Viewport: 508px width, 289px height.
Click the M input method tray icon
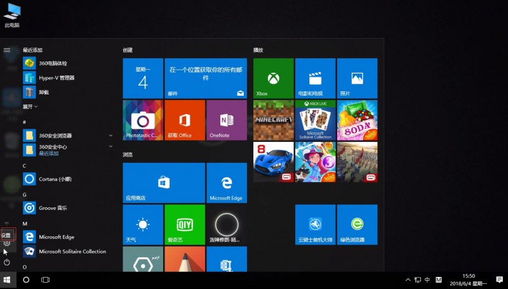click(x=438, y=279)
